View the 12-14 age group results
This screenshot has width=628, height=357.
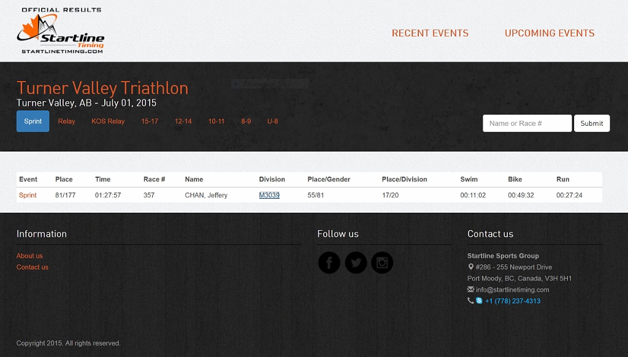click(x=183, y=121)
